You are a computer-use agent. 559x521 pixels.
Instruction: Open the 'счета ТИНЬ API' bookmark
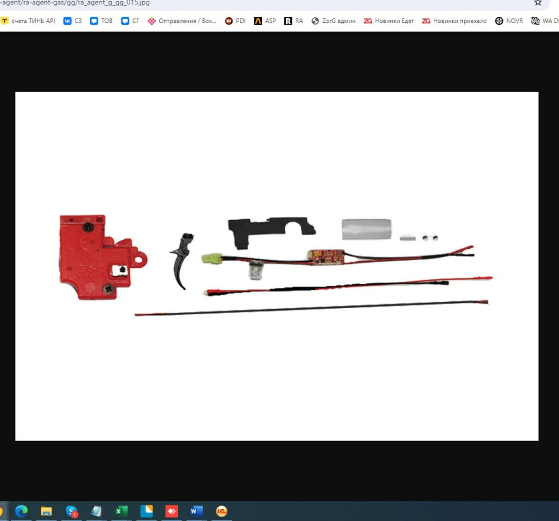point(28,21)
